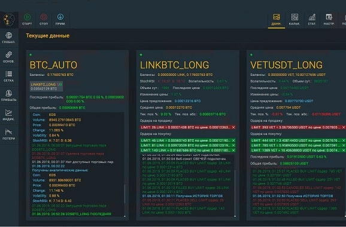Switch to the КАЛЬК. calculator tab
This screenshot has width=346, height=227.
(x=295, y=20)
